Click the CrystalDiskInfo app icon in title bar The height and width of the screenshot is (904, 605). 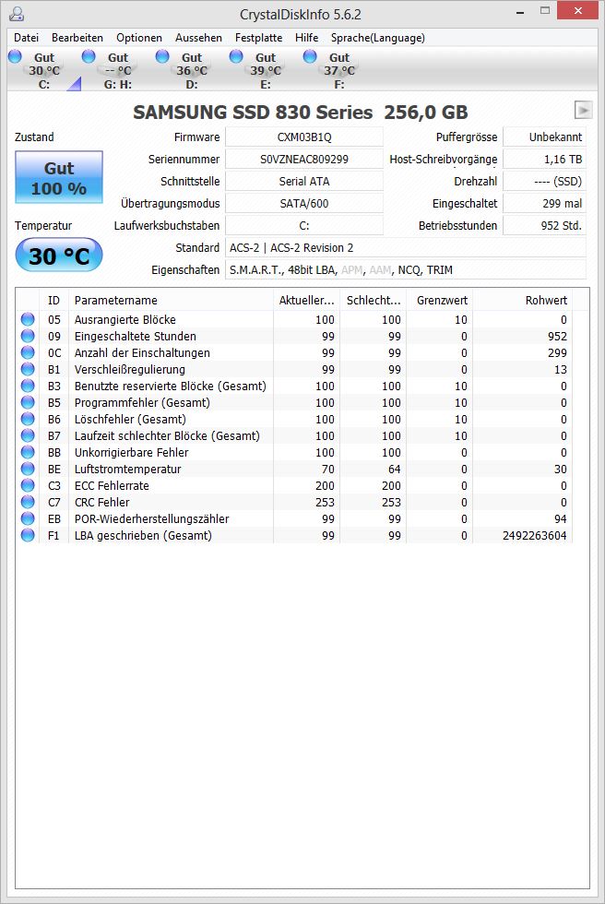[x=17, y=13]
